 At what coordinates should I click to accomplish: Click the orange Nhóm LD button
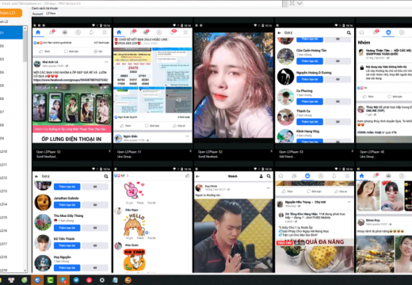10,13
